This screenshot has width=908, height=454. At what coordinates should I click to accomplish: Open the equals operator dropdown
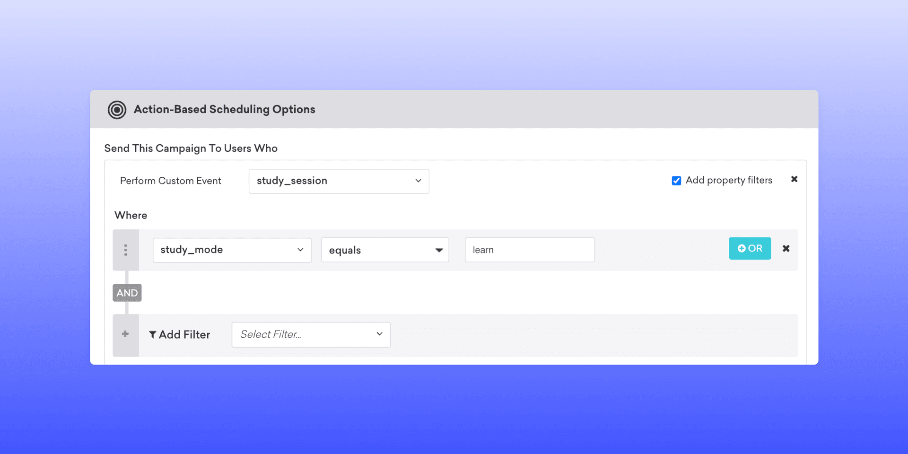tap(385, 250)
